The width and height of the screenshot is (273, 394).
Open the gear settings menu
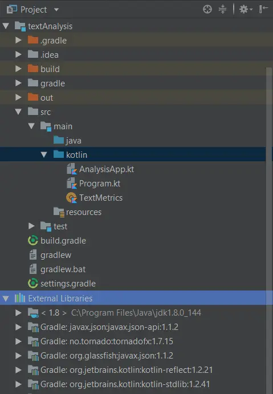point(246,9)
